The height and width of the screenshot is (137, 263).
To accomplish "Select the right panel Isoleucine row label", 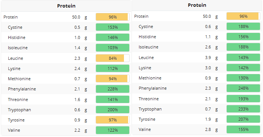I will coord(149,47).
